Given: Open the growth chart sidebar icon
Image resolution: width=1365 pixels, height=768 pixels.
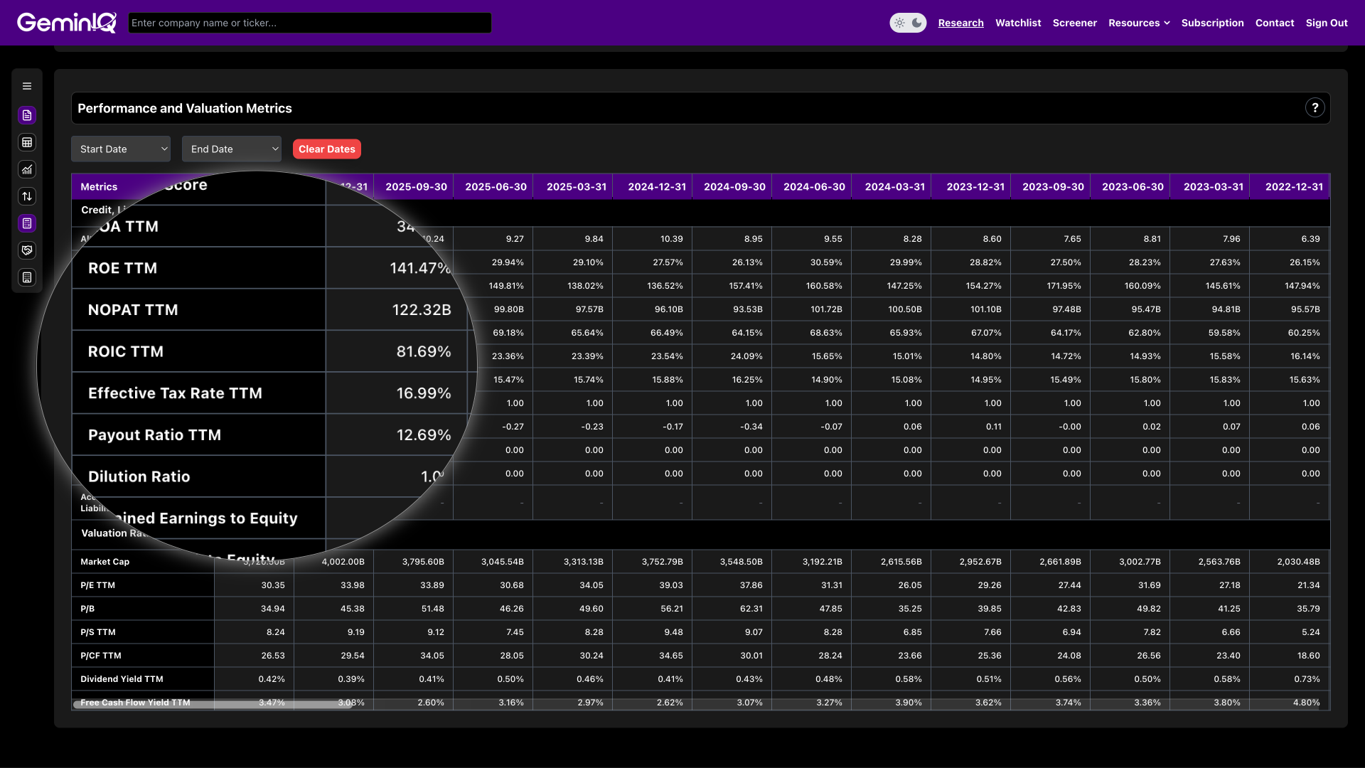Looking at the screenshot, I should (x=27, y=169).
